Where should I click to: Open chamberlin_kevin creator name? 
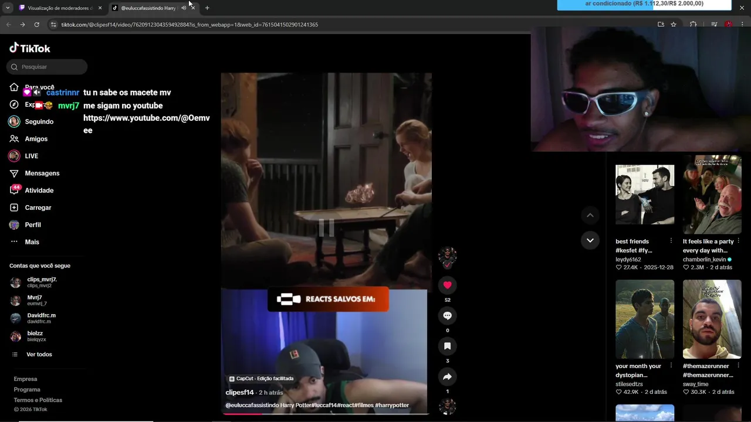pos(704,260)
